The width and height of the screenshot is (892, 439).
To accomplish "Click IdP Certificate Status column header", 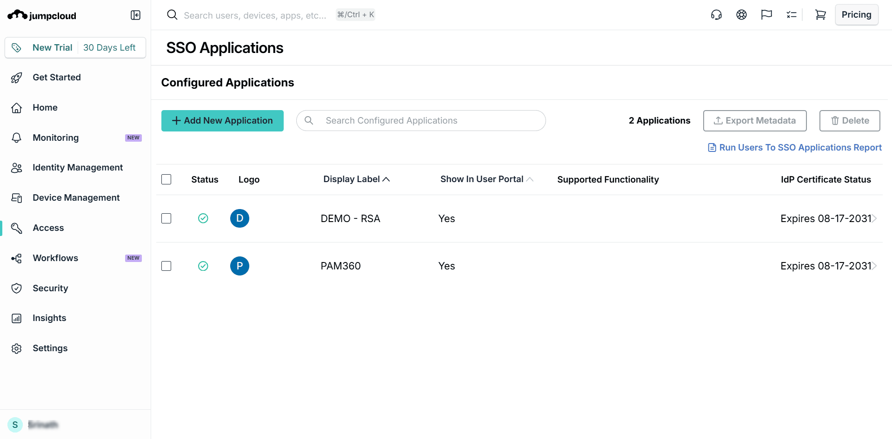I will click(x=826, y=180).
